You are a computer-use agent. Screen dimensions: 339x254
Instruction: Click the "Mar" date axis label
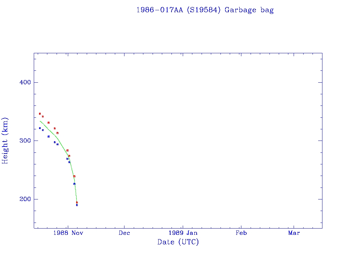click(294, 233)
